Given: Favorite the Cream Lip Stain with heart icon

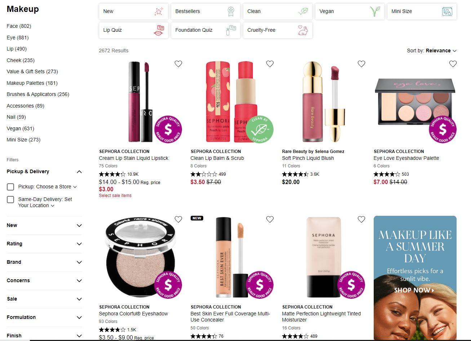Looking at the screenshot, I should (x=178, y=64).
